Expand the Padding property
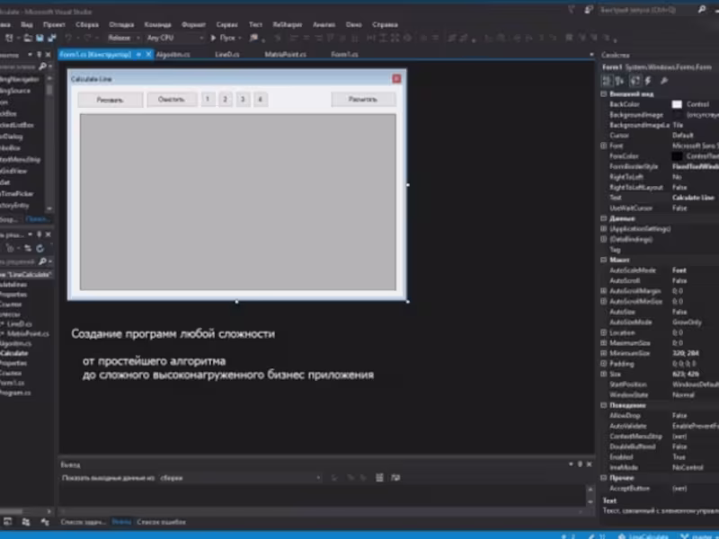 coord(604,364)
